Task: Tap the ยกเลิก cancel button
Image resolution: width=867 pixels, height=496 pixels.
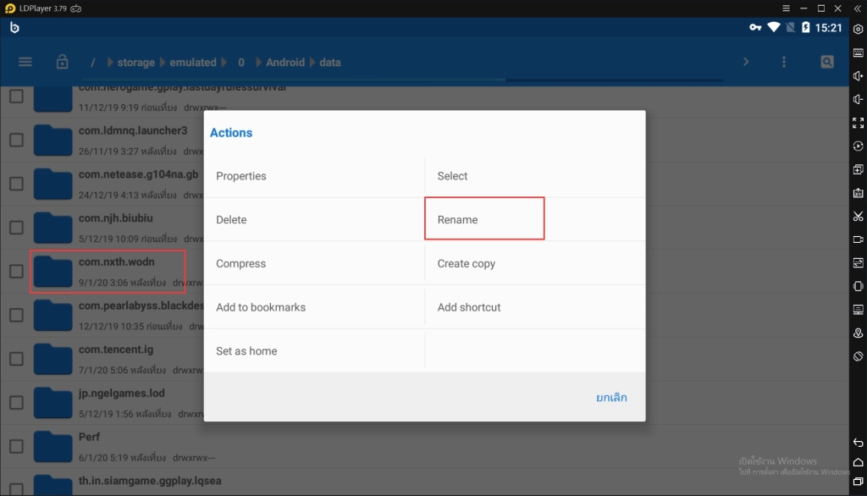Action: click(x=611, y=397)
